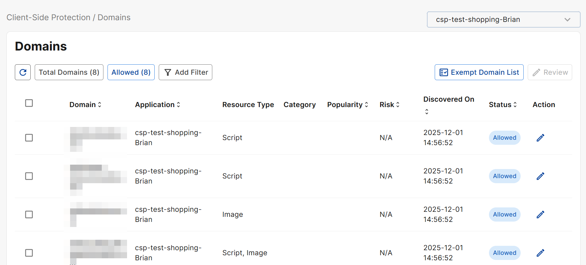
Task: Click the edit pencil for the Image row
Action: pos(540,214)
